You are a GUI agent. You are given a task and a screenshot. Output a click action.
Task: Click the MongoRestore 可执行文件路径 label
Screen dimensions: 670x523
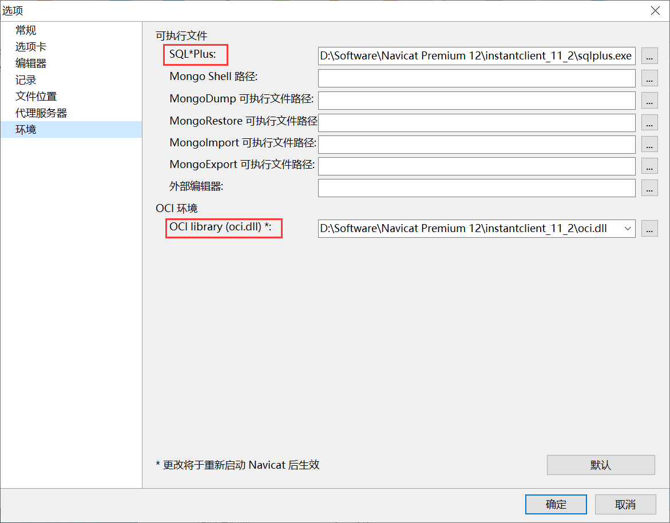[243, 121]
